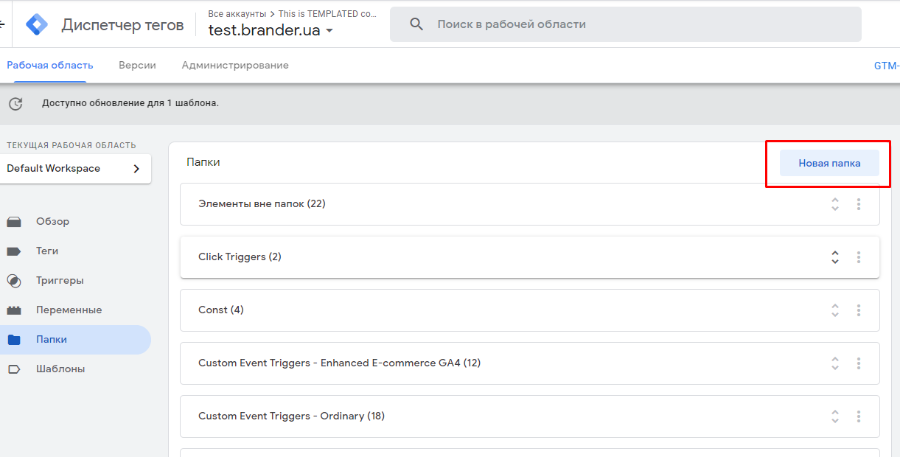Viewport: 900px width, 457px height.
Task: Open Default Workspace selector
Action: [77, 169]
